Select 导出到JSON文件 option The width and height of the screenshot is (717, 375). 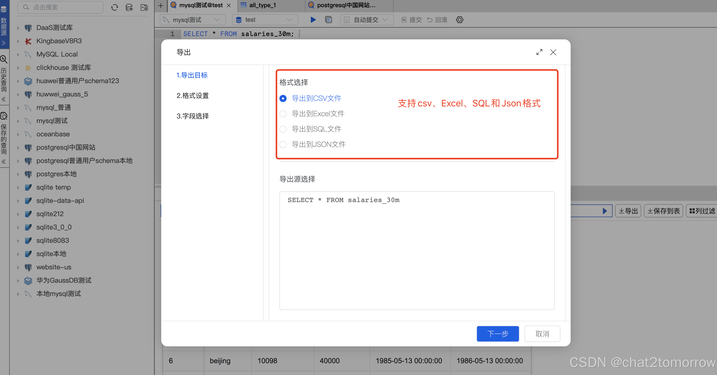[x=283, y=144]
